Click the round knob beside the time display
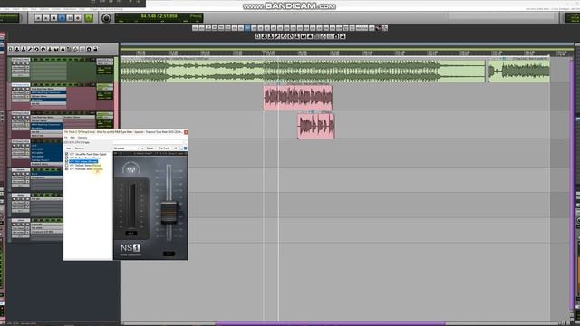 pyautogui.click(x=106, y=18)
